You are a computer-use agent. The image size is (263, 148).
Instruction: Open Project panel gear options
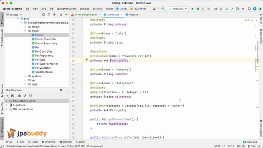(x=61, y=15)
